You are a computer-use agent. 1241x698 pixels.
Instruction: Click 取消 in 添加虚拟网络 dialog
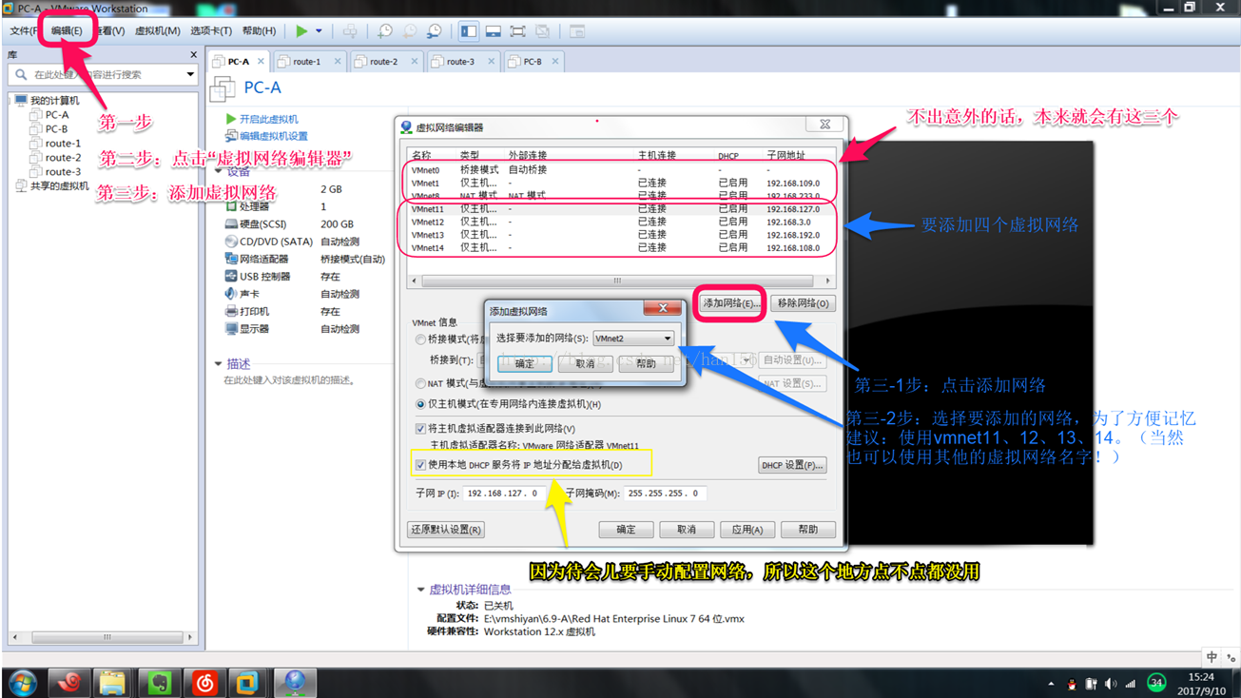click(x=586, y=363)
